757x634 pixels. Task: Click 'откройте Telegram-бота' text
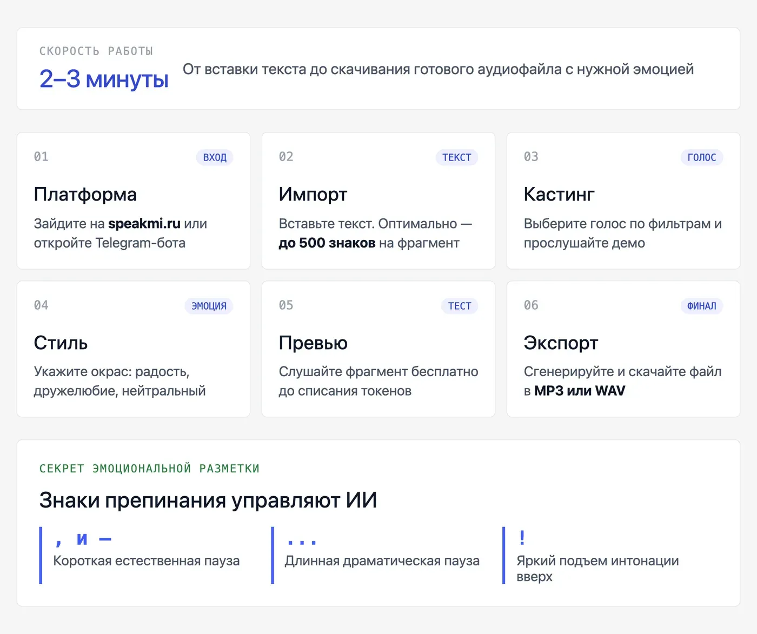[x=110, y=243]
